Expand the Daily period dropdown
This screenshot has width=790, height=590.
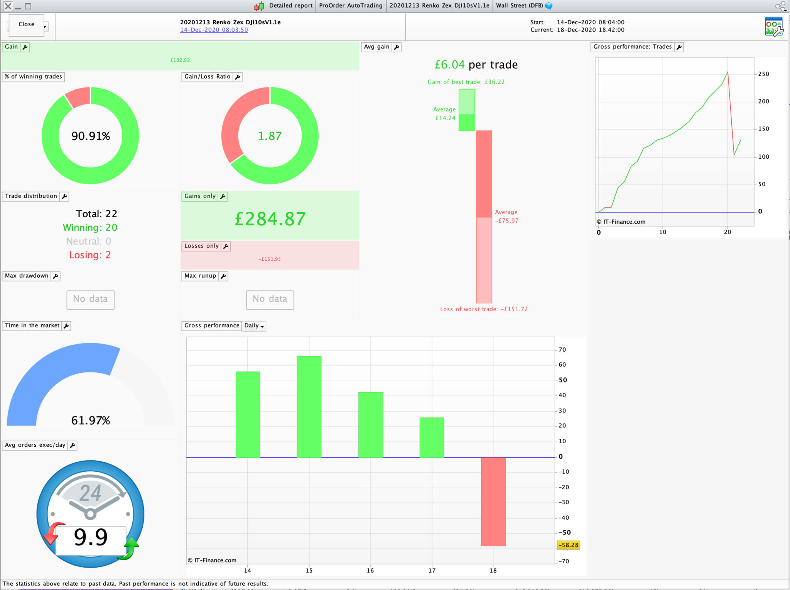coord(254,326)
